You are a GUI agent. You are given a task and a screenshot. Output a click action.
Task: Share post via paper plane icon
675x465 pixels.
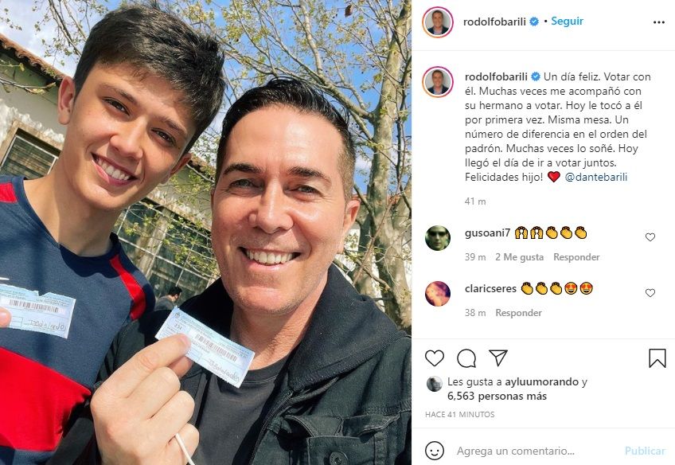pyautogui.click(x=498, y=358)
